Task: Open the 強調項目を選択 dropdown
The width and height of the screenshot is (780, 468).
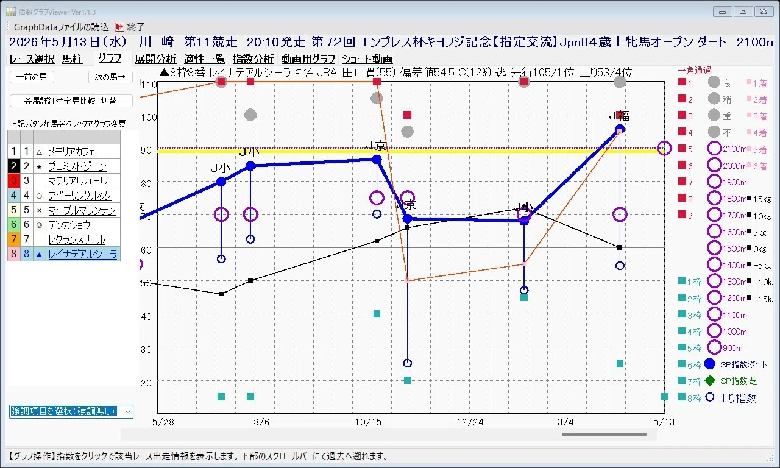Action: point(71,411)
